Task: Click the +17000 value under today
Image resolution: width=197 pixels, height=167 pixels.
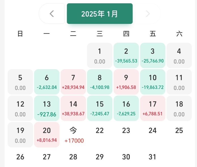Action: [x=74, y=141]
